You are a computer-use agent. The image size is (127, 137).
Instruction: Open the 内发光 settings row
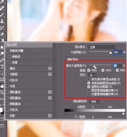click(29, 80)
